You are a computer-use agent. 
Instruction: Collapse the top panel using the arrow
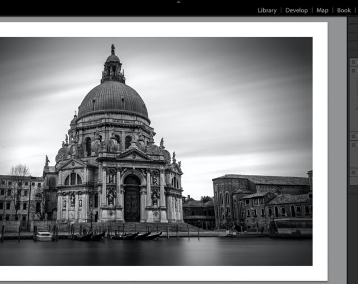(x=178, y=2)
